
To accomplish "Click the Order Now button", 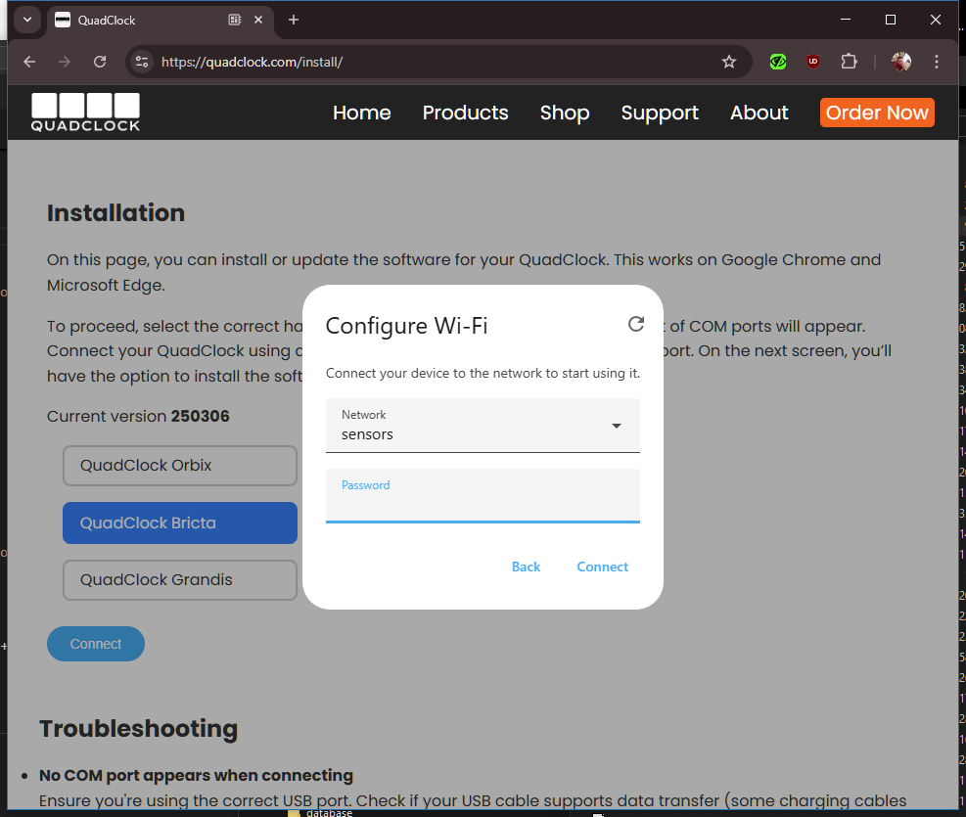I will pos(877,113).
